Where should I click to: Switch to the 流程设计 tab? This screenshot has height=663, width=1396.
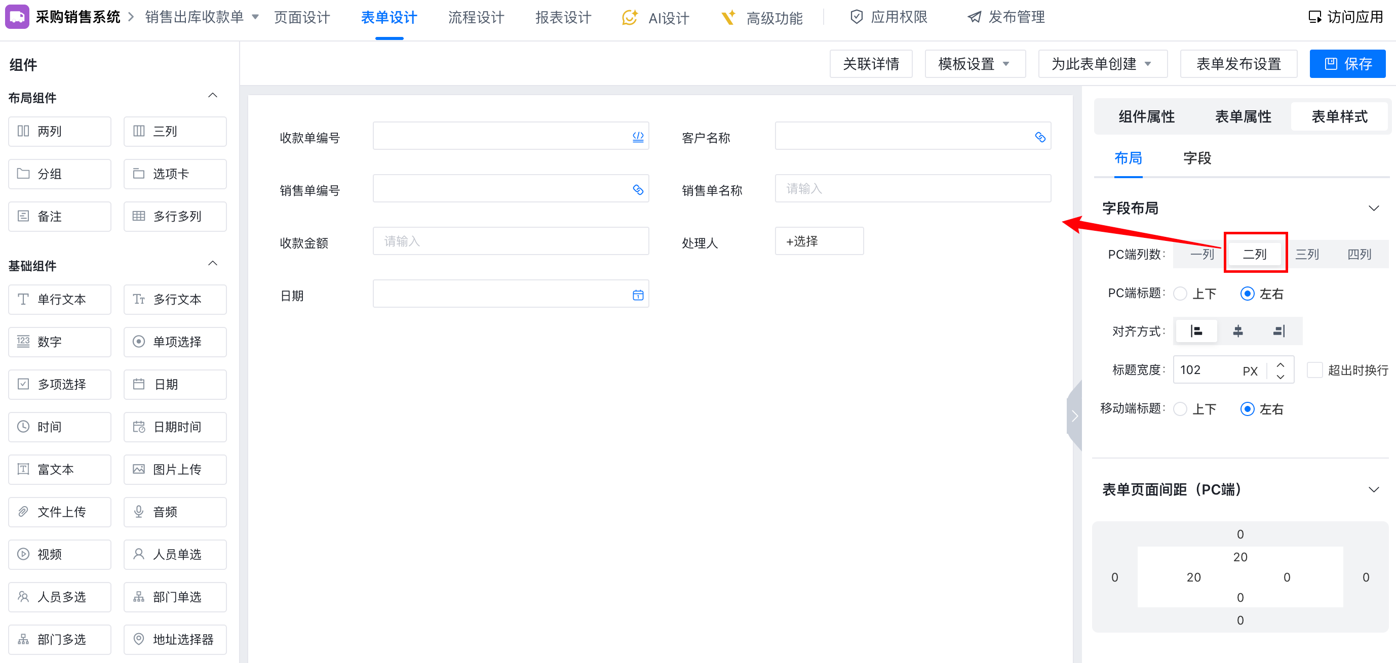pos(476,18)
